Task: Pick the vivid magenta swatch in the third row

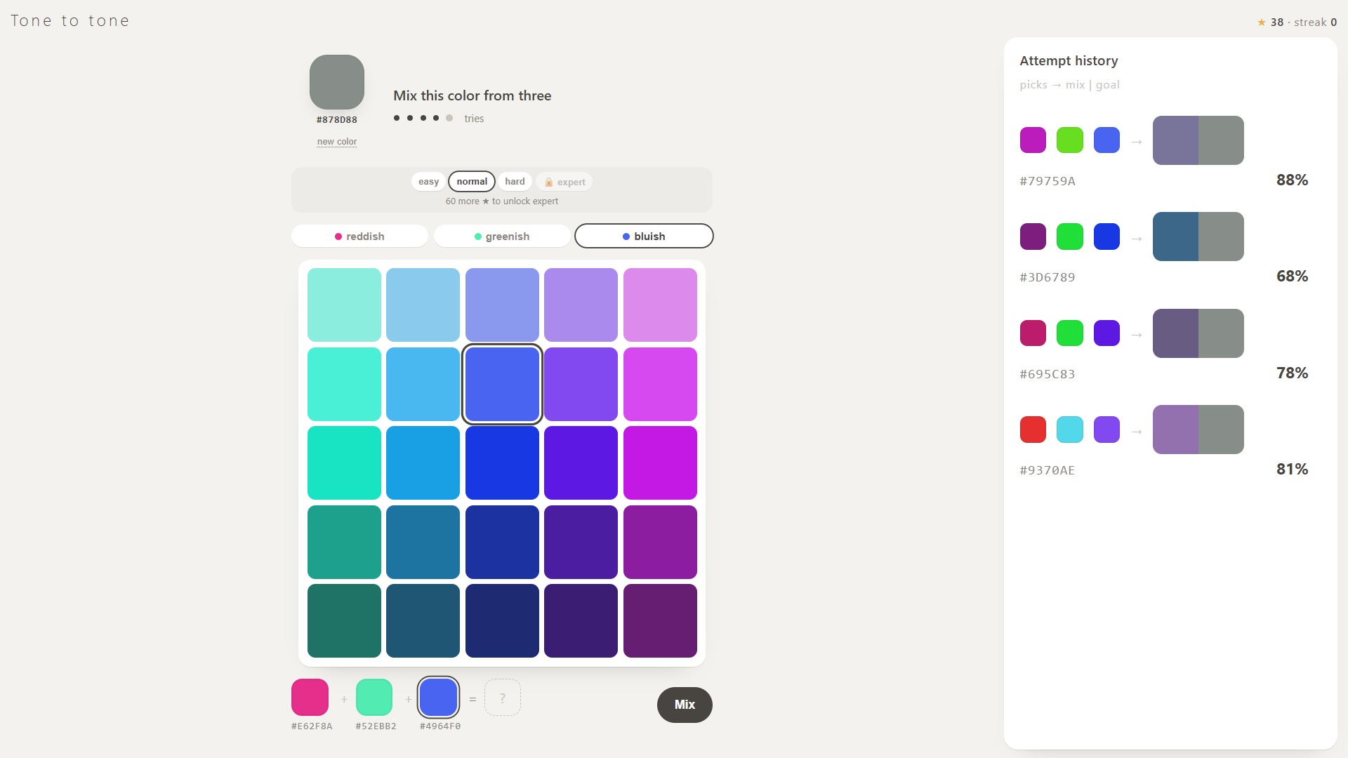Action: pyautogui.click(x=660, y=463)
